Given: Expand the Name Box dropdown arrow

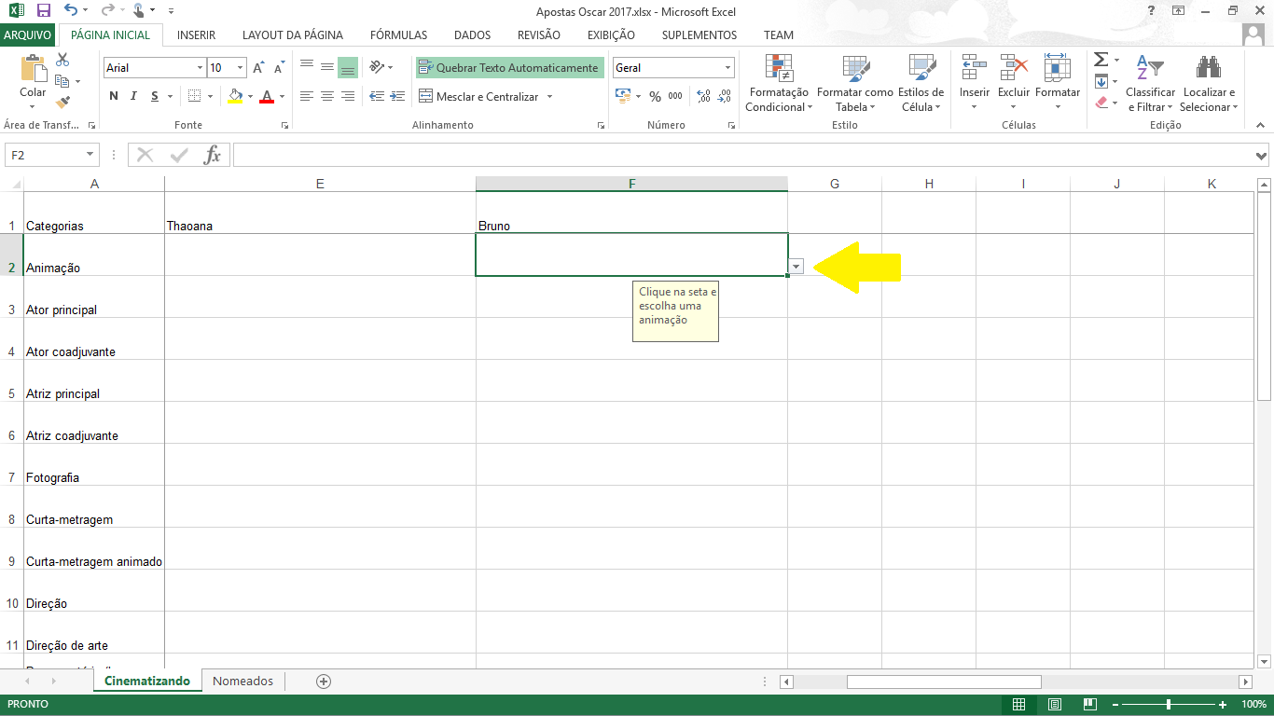Looking at the screenshot, I should point(90,155).
